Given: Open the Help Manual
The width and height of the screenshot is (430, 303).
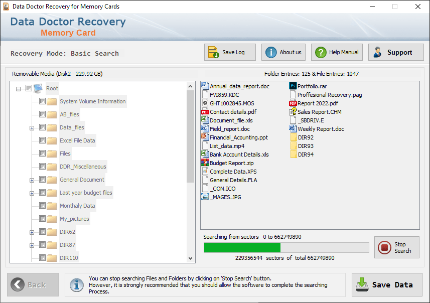Looking at the screenshot, I should [x=337, y=52].
